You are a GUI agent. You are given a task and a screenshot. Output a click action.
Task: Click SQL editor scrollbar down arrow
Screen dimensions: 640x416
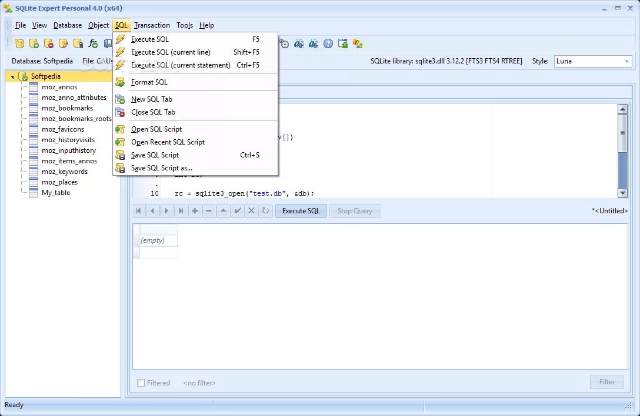622,193
